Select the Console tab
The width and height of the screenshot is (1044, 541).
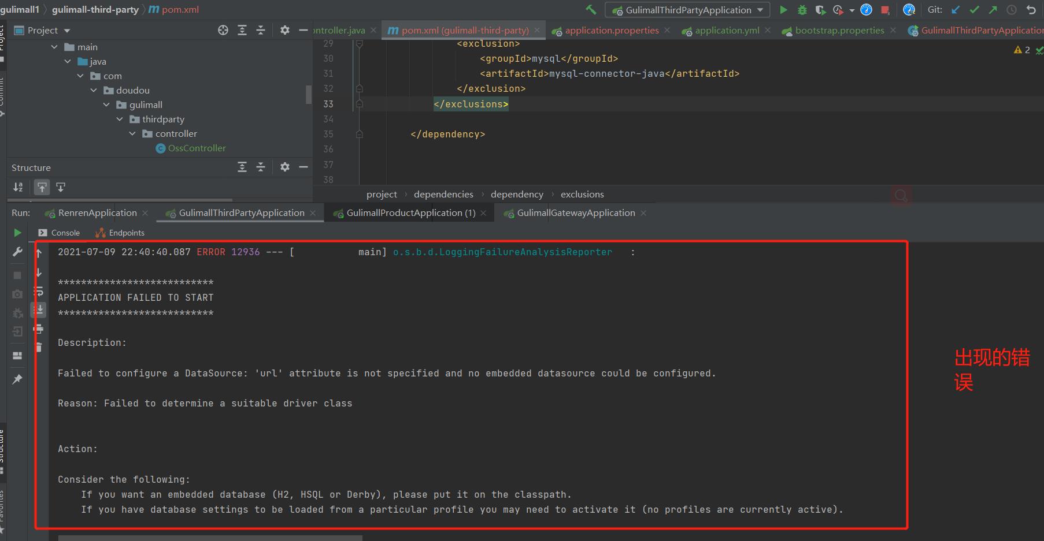59,233
